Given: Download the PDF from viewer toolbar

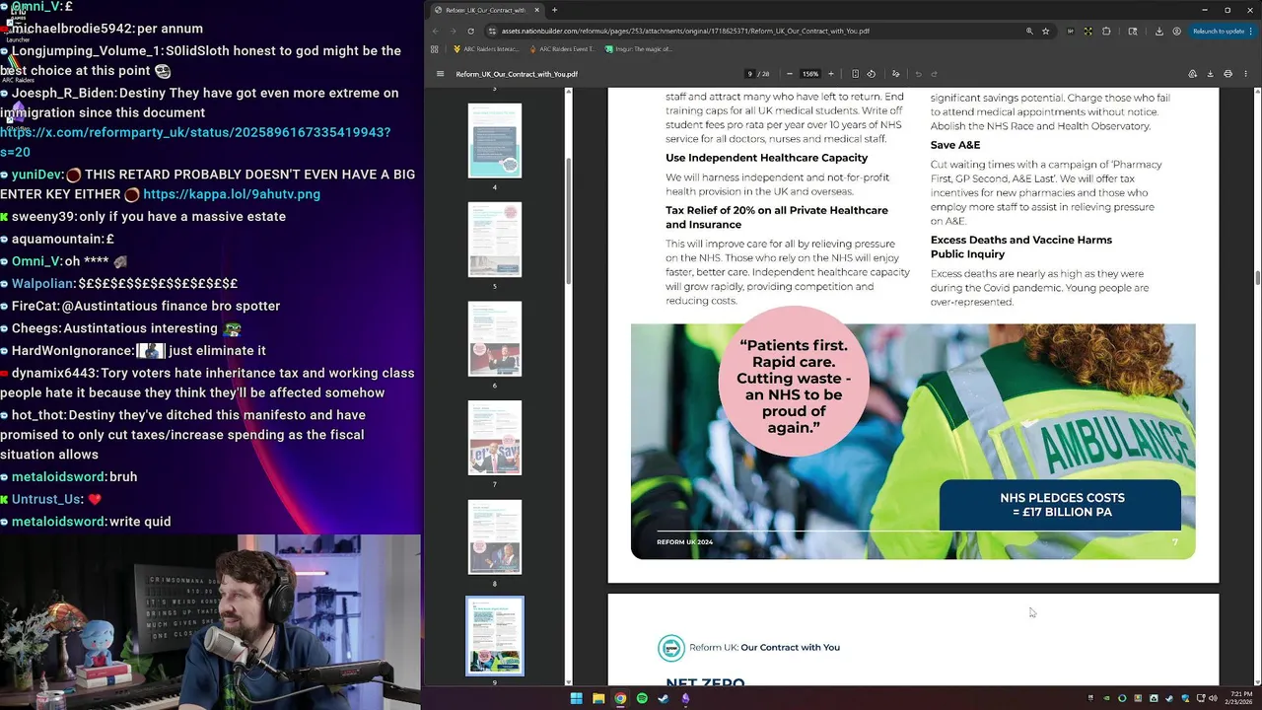Looking at the screenshot, I should coord(1210,74).
